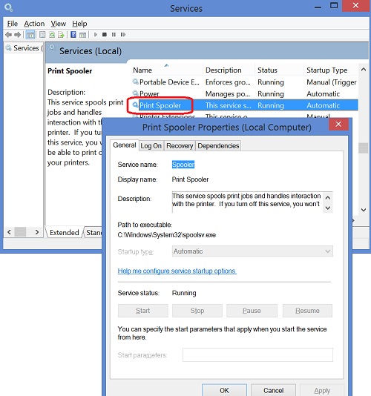
Task: Click the Restart Service toolbar icon
Action: [x=123, y=35]
